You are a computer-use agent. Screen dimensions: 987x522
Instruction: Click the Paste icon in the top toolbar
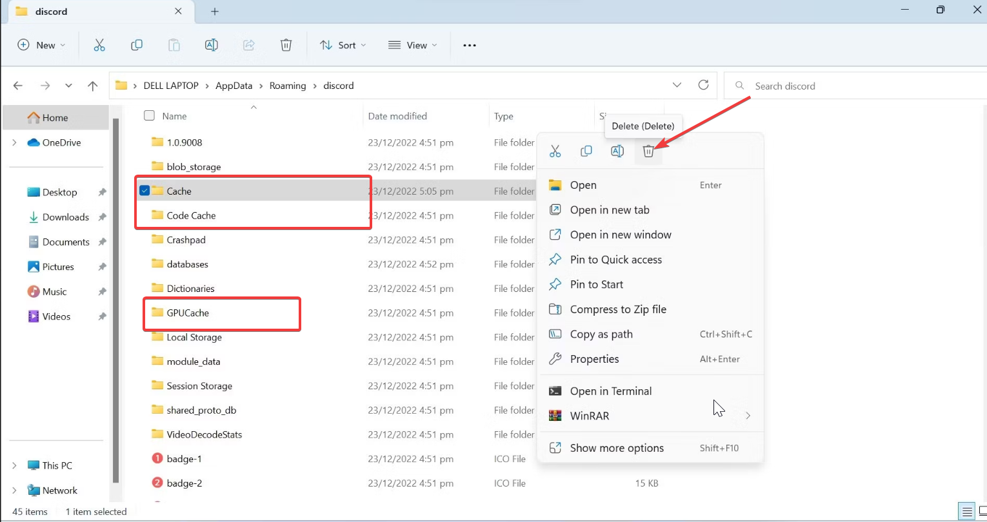(174, 45)
